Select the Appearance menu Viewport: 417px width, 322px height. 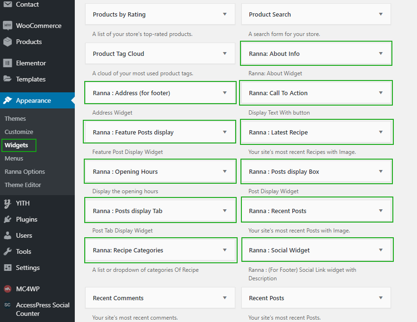pyautogui.click(x=33, y=100)
